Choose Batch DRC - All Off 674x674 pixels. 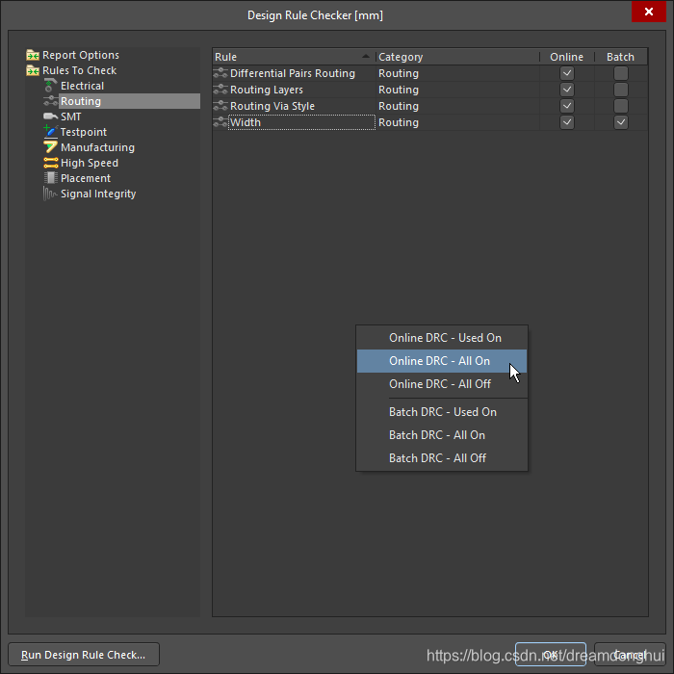pyautogui.click(x=442, y=458)
